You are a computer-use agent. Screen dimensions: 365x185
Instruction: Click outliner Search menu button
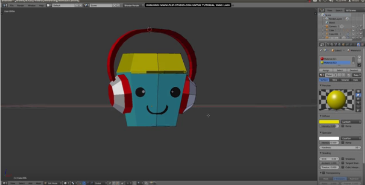[339, 11]
